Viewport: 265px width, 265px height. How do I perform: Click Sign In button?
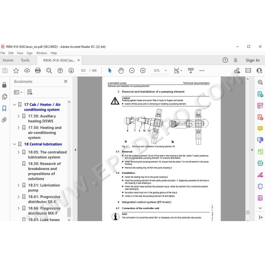click(253, 60)
